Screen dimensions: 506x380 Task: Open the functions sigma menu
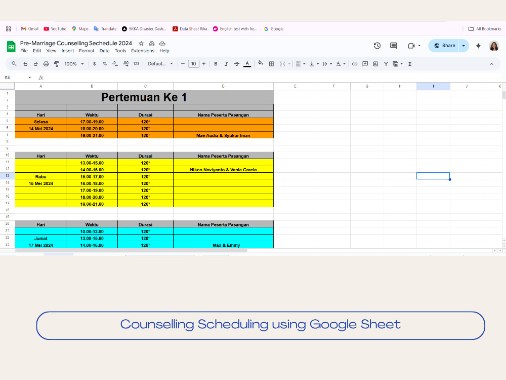[x=410, y=64]
